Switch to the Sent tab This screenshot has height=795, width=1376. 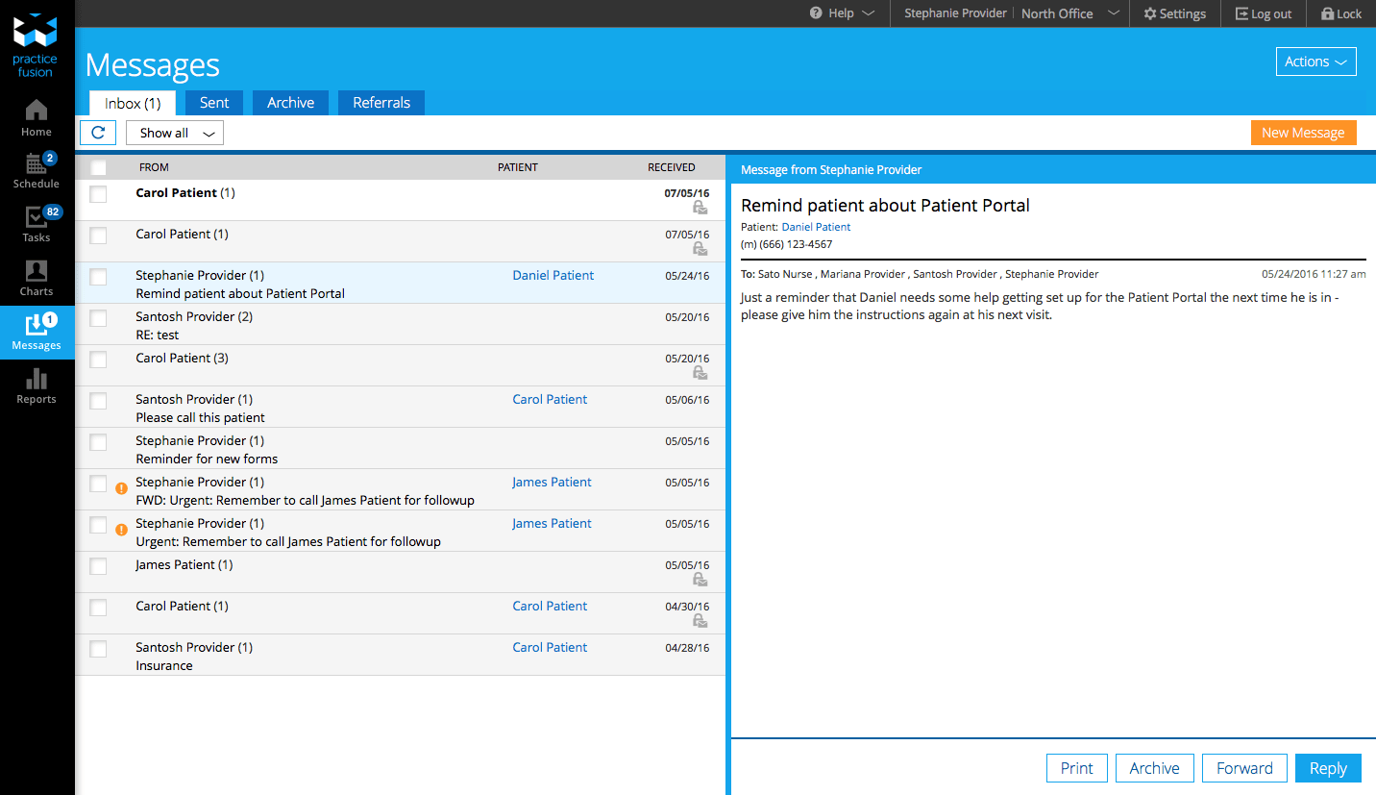click(214, 103)
